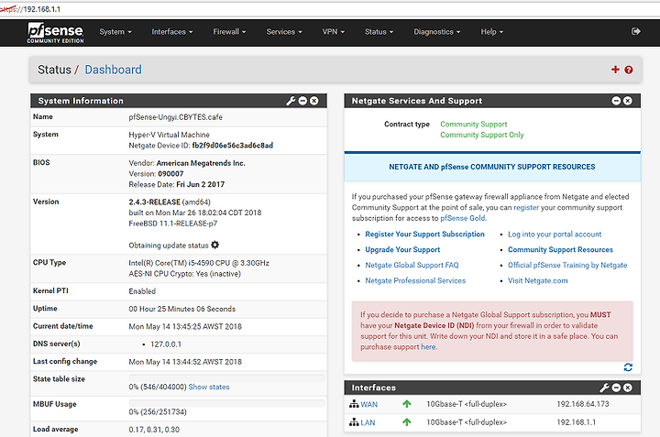Image resolution: width=660 pixels, height=437 pixels.
Task: Configure System Information widget with wrench icon
Action: coord(291,101)
